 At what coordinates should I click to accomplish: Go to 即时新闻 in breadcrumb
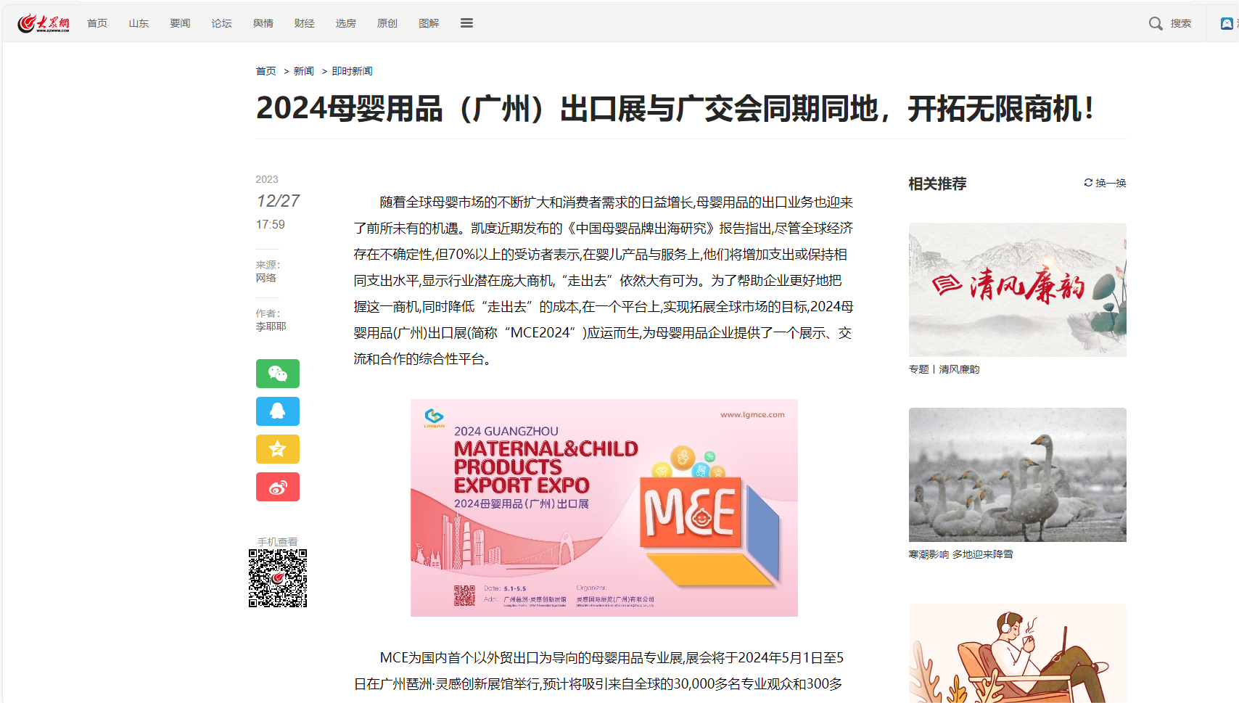click(352, 71)
